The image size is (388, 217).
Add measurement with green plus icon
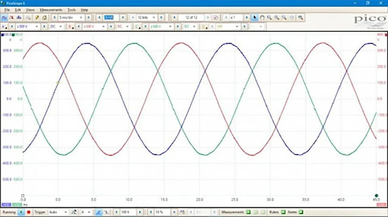coord(249,212)
